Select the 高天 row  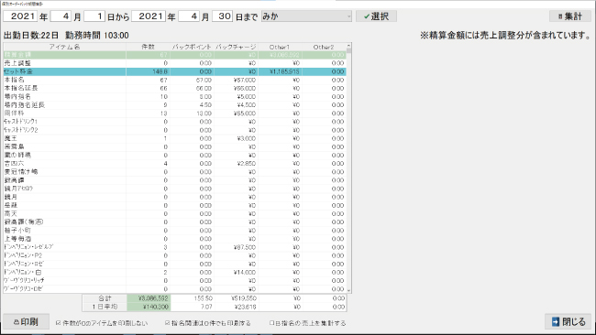175,214
